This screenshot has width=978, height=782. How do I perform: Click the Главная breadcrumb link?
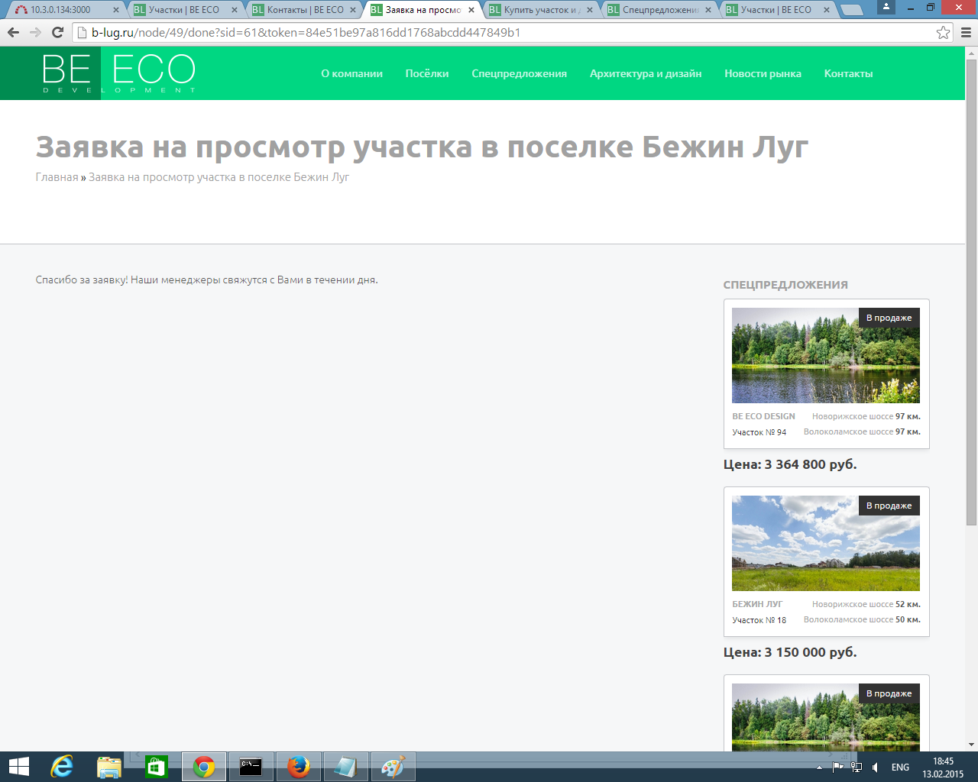[57, 177]
